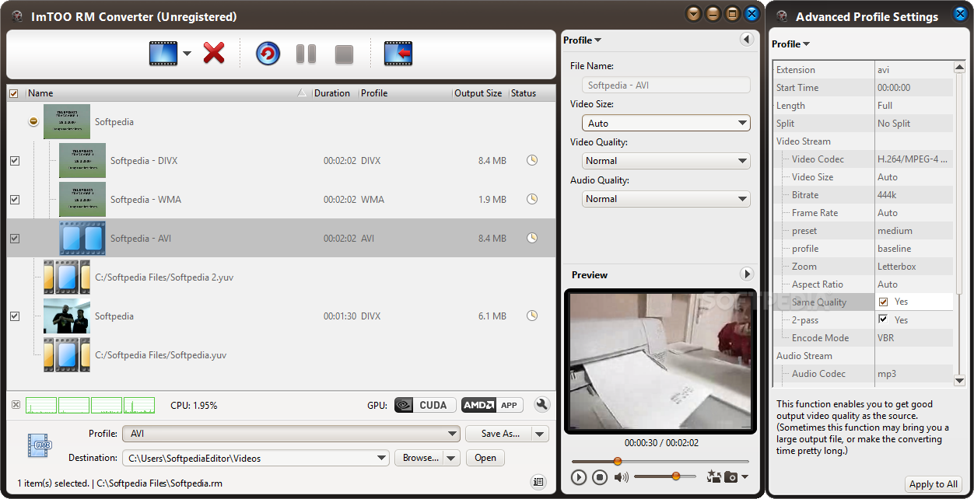Toggle the Same Quality Yes checkbox
This screenshot has height=499, width=974.
click(x=884, y=302)
